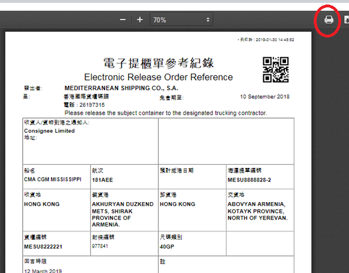The height and width of the screenshot is (273, 349).
Task: Open the 70% zoom level dropdown
Action: click(182, 20)
